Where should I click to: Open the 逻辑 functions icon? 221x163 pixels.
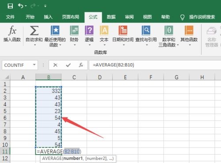89,30
